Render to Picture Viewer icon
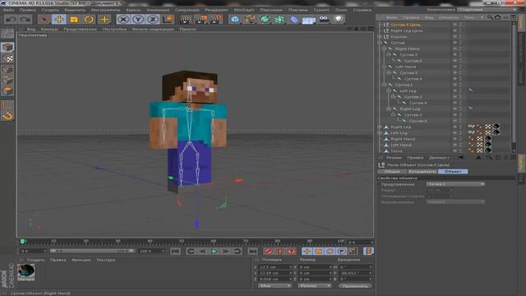Screen dimensions: 526x296 (x=201, y=20)
